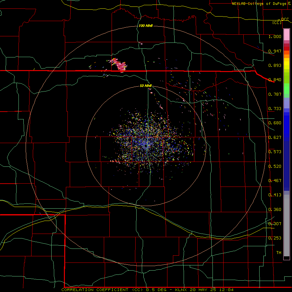Click the 0.627 scale value

coord(275,138)
